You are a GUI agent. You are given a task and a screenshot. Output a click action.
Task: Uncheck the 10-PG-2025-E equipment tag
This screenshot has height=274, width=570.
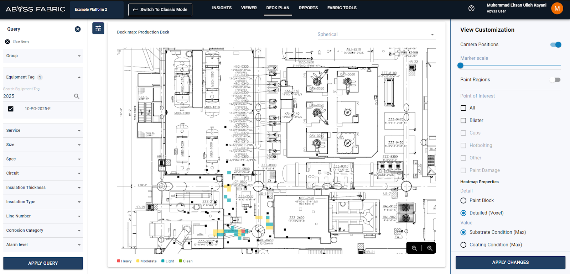pos(11,109)
